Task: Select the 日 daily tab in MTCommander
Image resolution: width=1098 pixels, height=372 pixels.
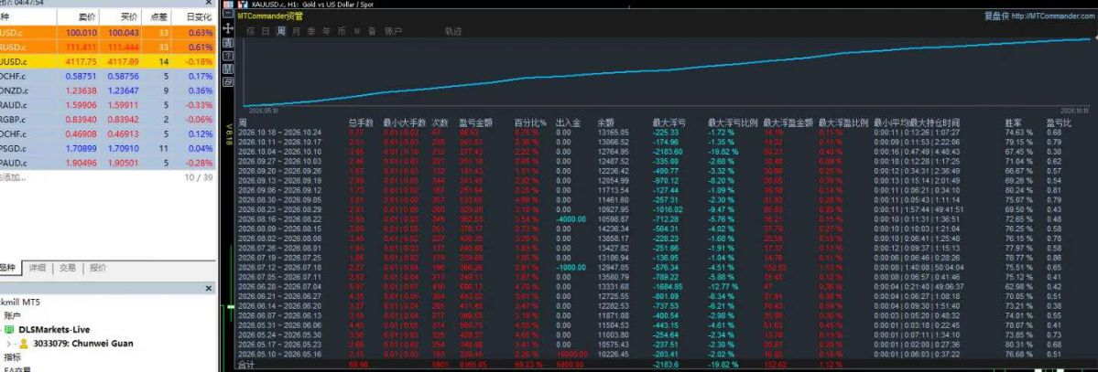Action: point(266,31)
